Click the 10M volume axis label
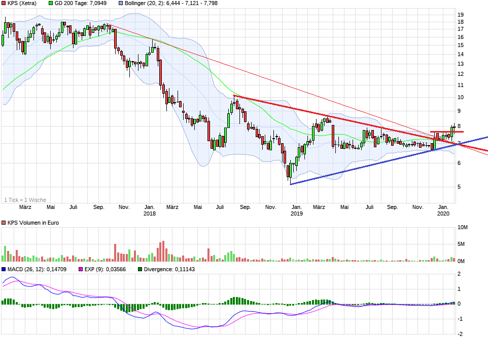This screenshot has width=488, height=339. pos(463,228)
